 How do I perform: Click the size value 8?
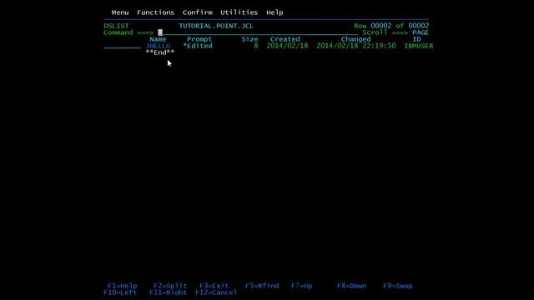(256, 46)
